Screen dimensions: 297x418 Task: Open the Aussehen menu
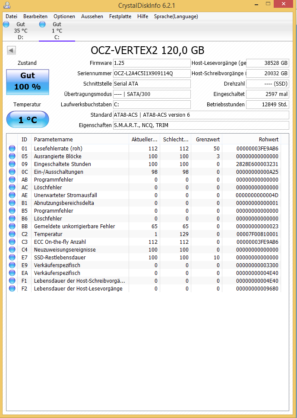[92, 16]
